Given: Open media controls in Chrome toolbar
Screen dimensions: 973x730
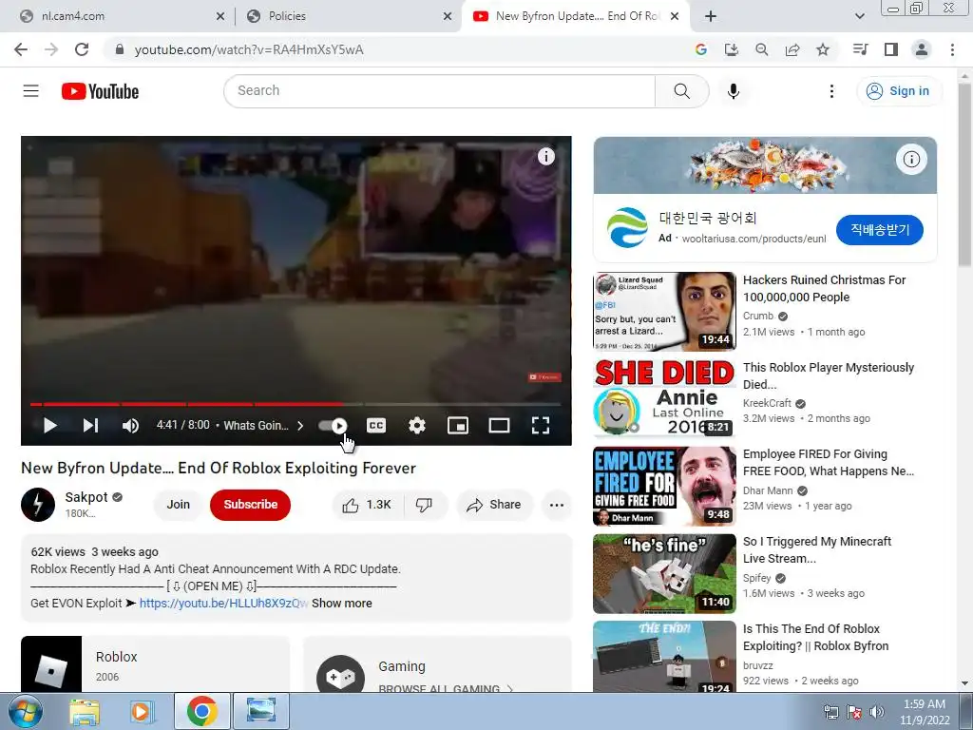Looking at the screenshot, I should [861, 49].
